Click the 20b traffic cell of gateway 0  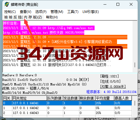[105, 103]
